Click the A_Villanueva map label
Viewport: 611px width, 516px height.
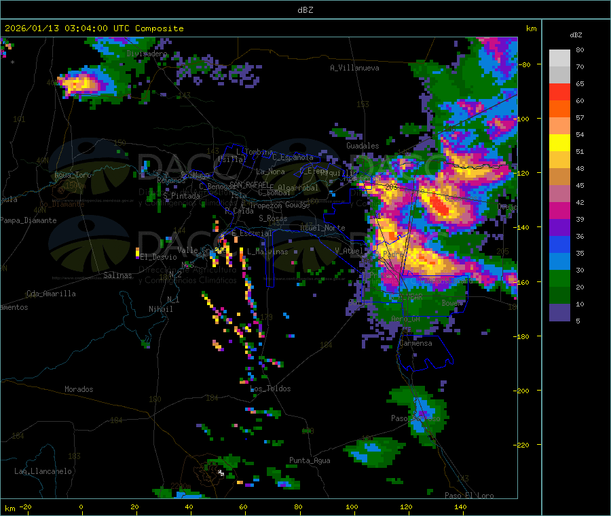(x=354, y=68)
